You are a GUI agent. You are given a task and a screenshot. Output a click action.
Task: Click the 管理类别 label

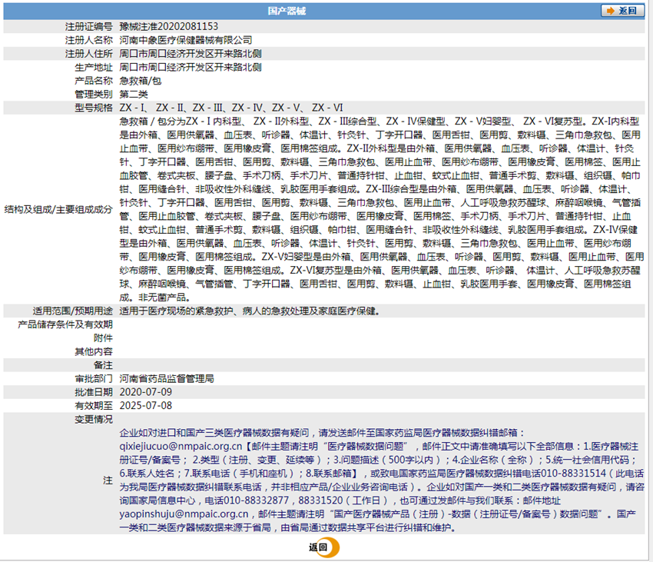point(94,95)
